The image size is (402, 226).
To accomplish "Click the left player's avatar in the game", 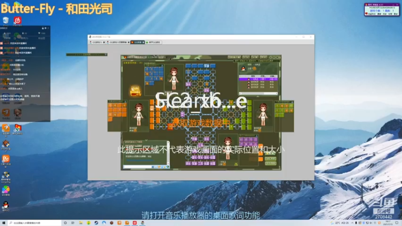I will point(139,115).
